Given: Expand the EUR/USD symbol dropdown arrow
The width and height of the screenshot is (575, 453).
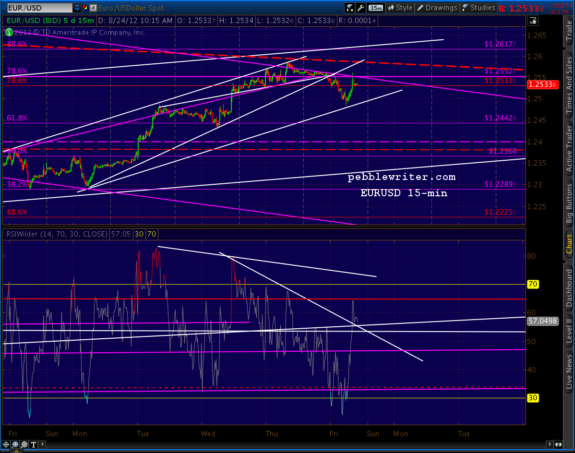Looking at the screenshot, I should click(x=77, y=8).
